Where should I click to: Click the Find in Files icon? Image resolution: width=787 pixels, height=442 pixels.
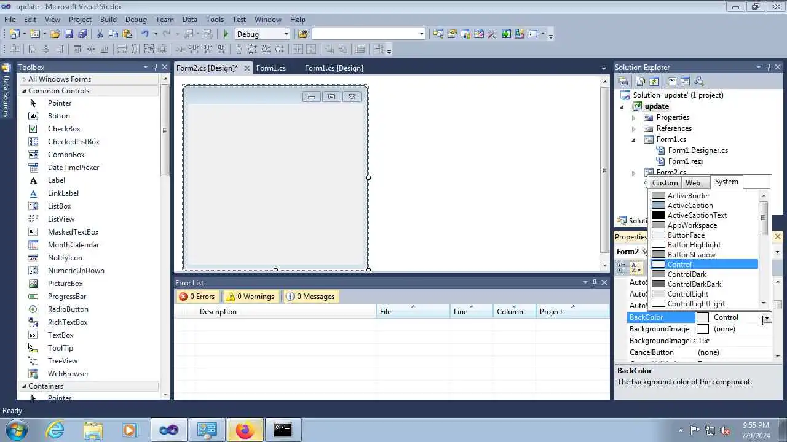[x=303, y=34]
